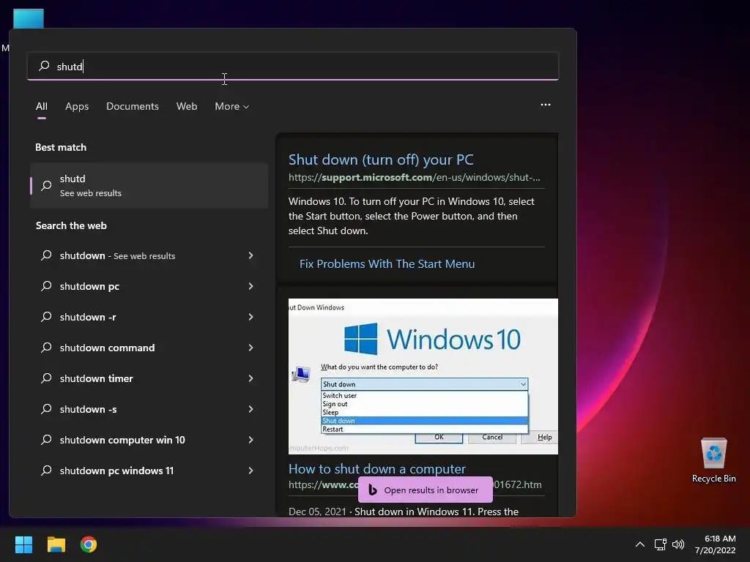Switch to the Web search tab
The height and width of the screenshot is (562, 750).
point(187,107)
